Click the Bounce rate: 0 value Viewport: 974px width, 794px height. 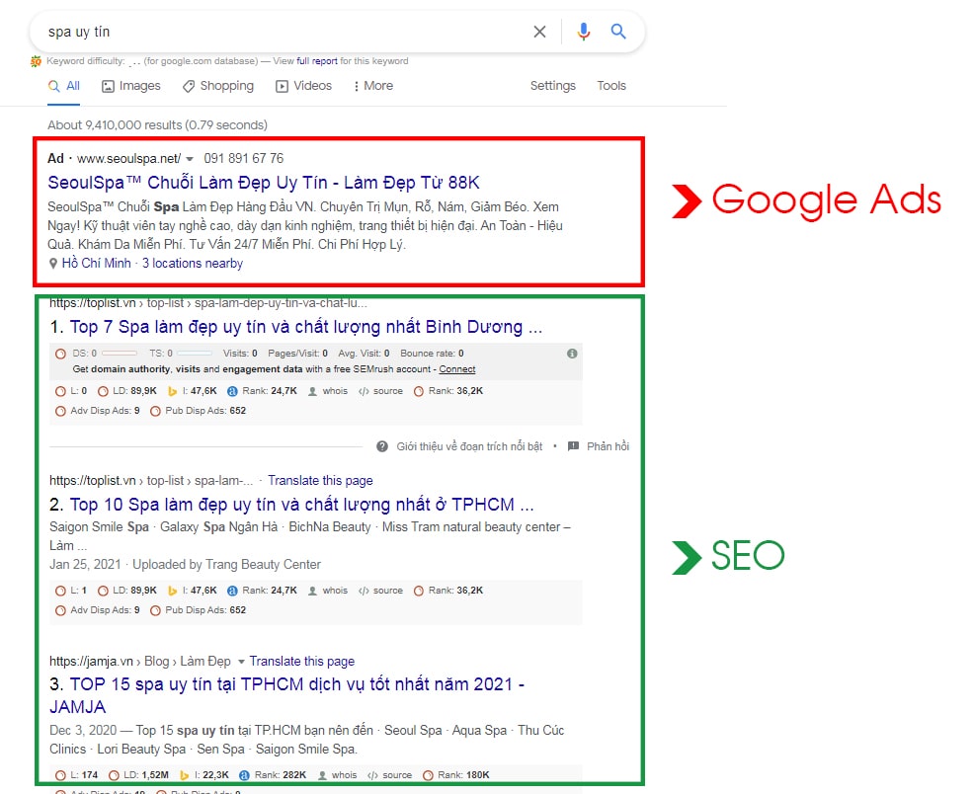coord(432,354)
